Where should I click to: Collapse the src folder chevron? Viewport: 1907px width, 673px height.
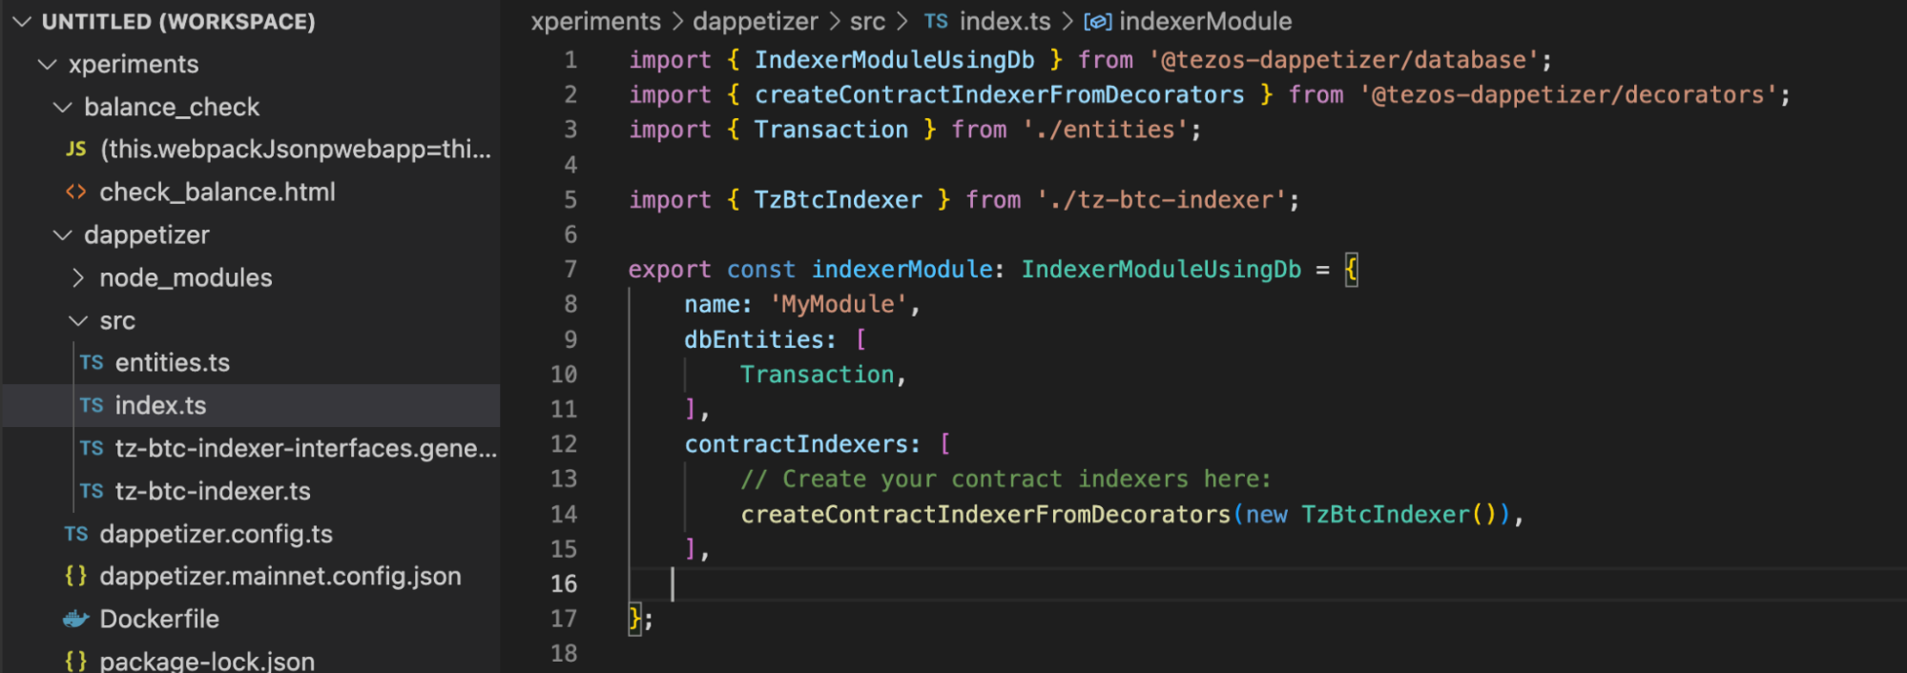(78, 321)
